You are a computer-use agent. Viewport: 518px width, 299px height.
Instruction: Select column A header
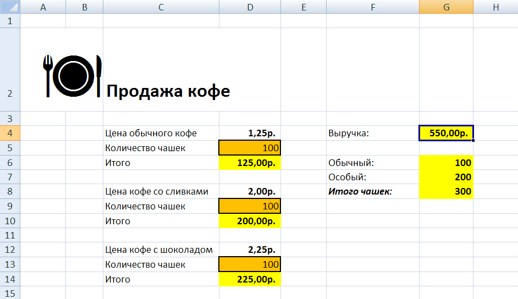coord(43,7)
